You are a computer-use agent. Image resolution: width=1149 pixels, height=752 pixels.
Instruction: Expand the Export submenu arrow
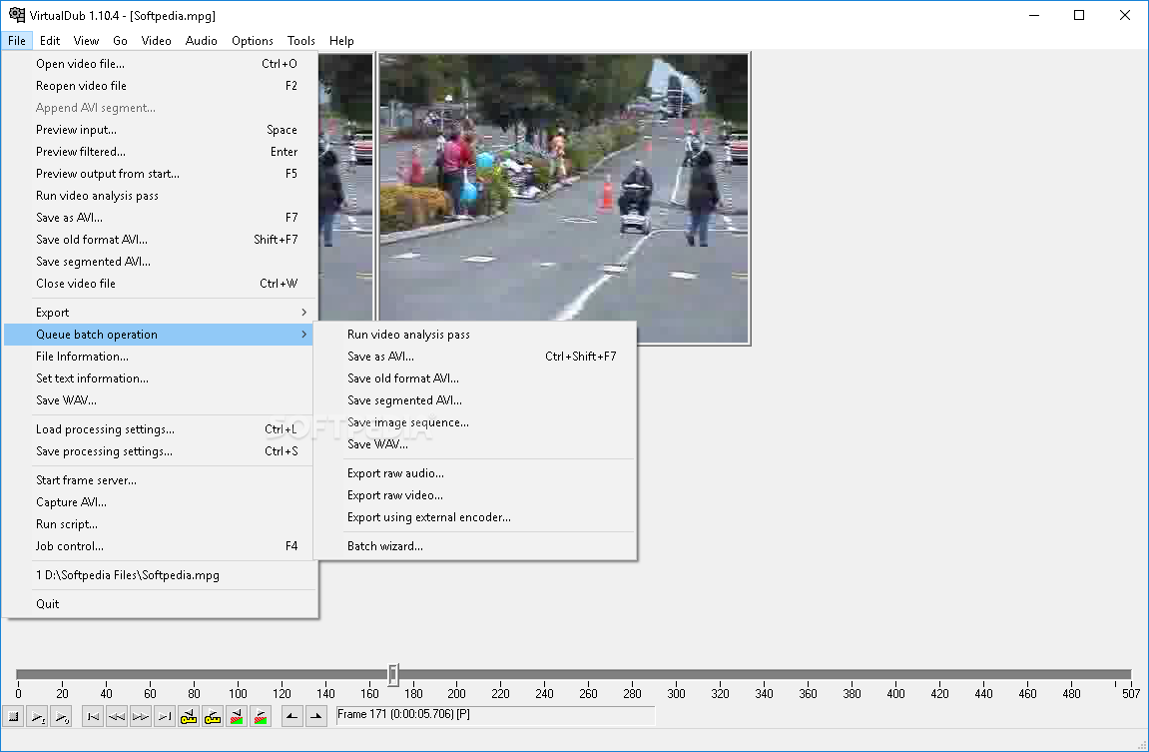pos(304,313)
